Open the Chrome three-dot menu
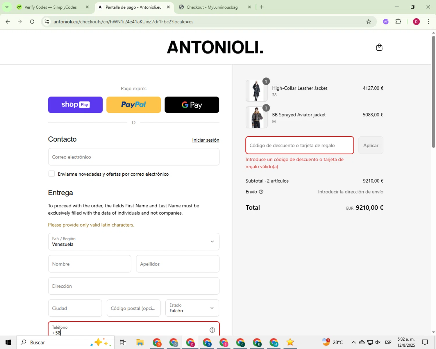 (428, 22)
